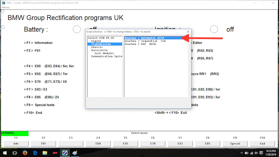Click the Battery status indicator circle

77,29
